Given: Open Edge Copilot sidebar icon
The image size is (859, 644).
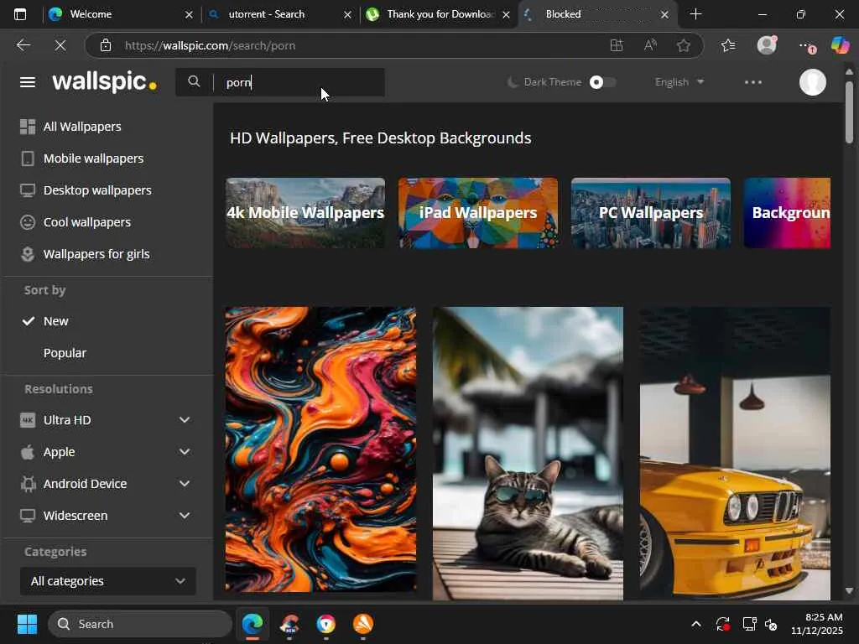Looking at the screenshot, I should tap(840, 45).
